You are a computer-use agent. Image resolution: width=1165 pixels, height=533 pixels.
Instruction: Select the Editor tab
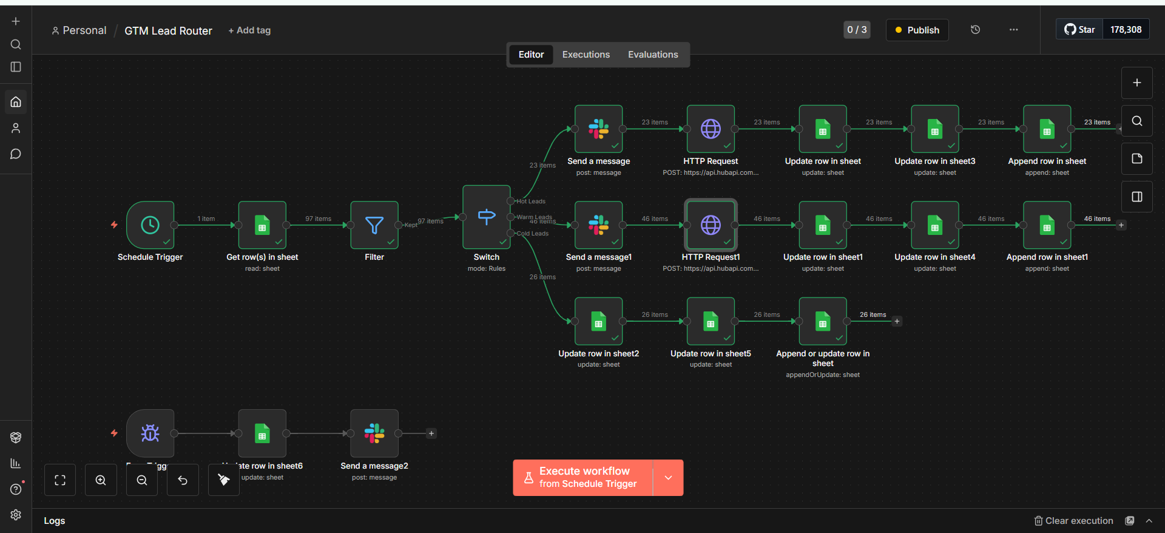click(531, 55)
